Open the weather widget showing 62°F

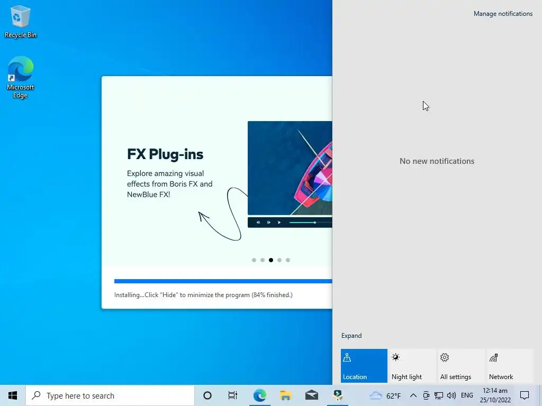385,395
